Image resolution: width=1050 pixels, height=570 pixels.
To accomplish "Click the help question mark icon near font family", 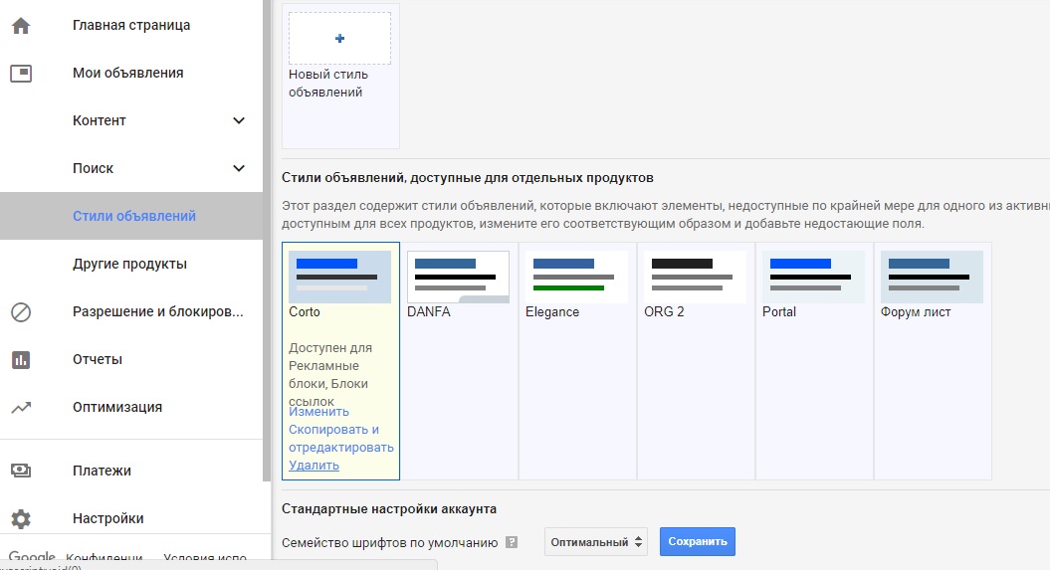I will coord(512,543).
